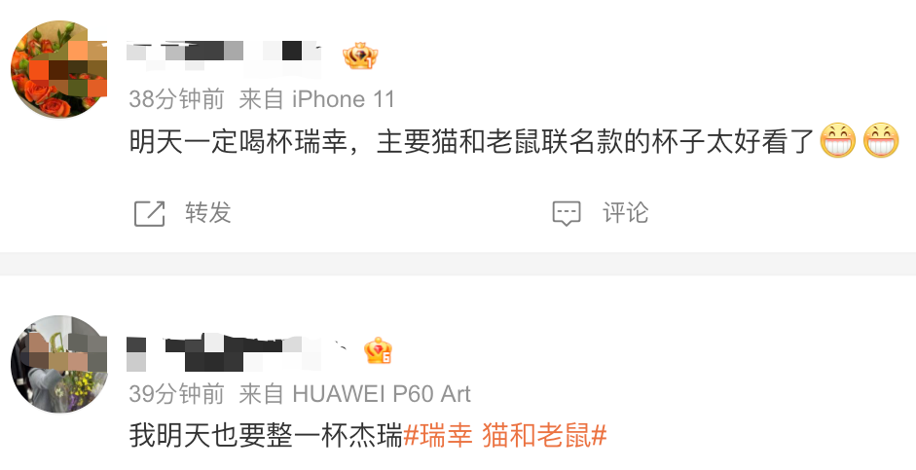Click the 转发 repost label
This screenshot has width=916, height=470.
pos(208,212)
